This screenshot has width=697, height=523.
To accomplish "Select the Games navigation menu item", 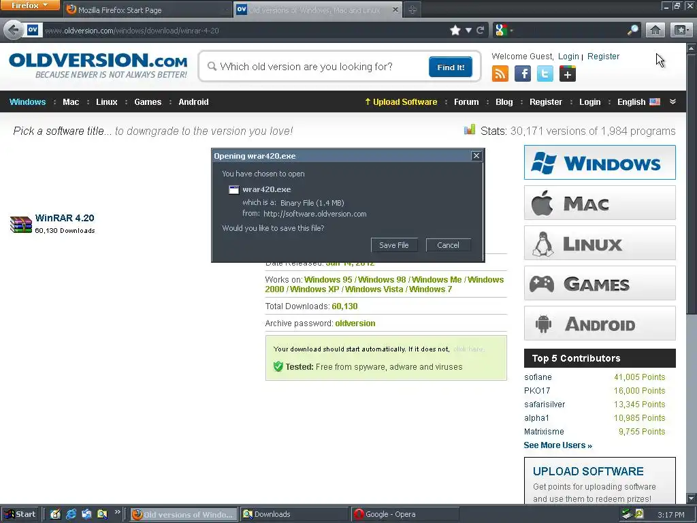I will coord(148,102).
